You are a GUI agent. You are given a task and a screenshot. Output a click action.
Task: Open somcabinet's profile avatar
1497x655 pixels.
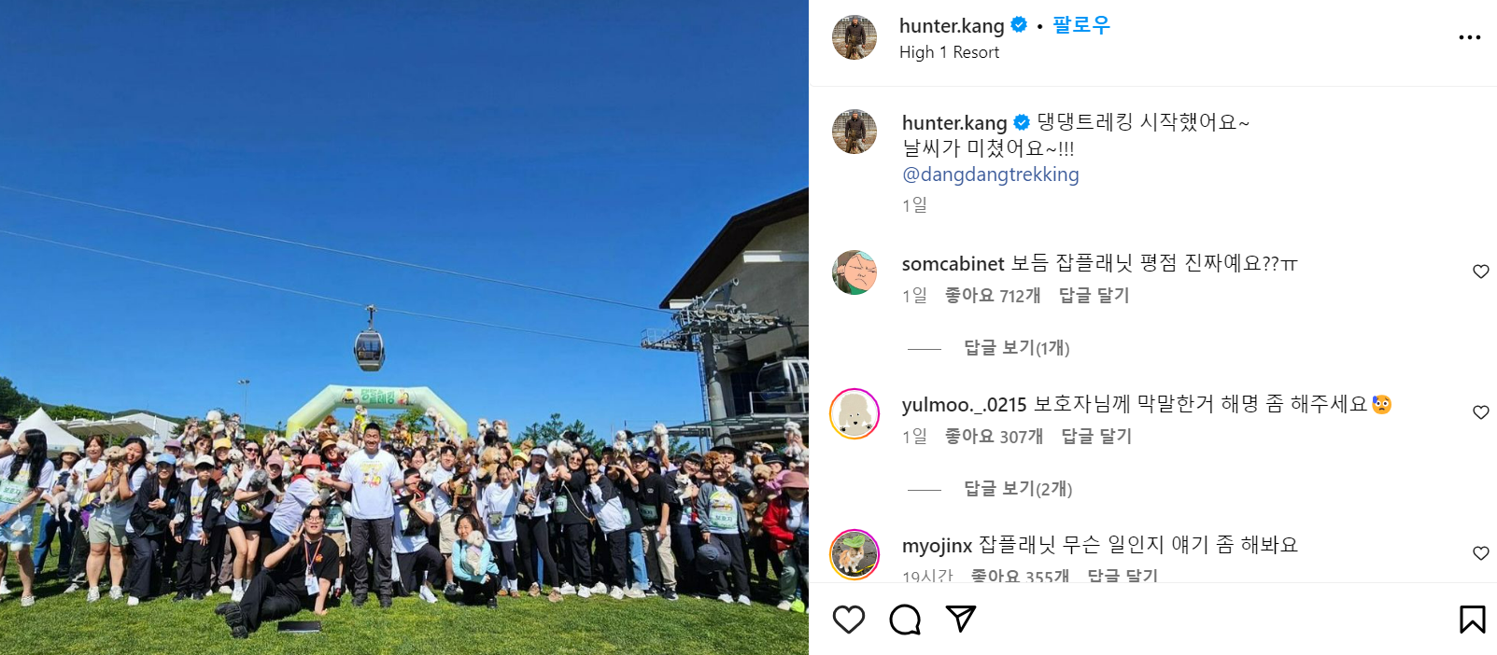click(x=854, y=272)
